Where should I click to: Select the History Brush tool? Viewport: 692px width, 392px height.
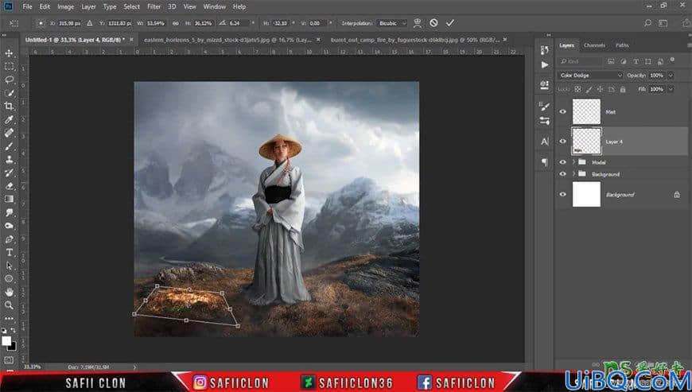pos(9,173)
